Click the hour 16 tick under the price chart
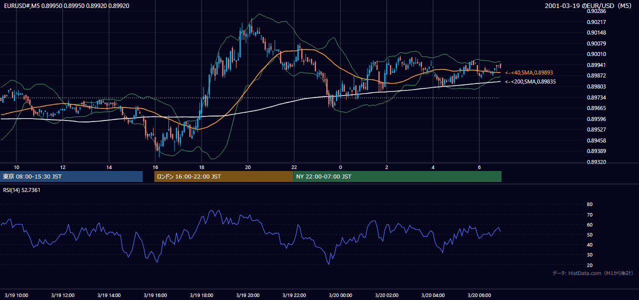The height and width of the screenshot is (300, 639). click(x=155, y=167)
